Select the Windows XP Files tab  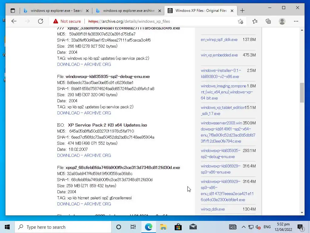point(201,11)
